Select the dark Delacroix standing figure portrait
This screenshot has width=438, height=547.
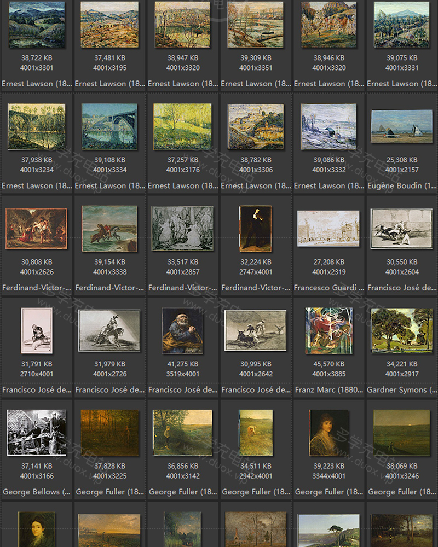(x=255, y=228)
